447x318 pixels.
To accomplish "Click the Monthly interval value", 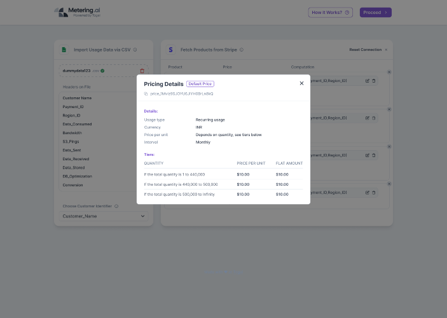I will click(203, 142).
